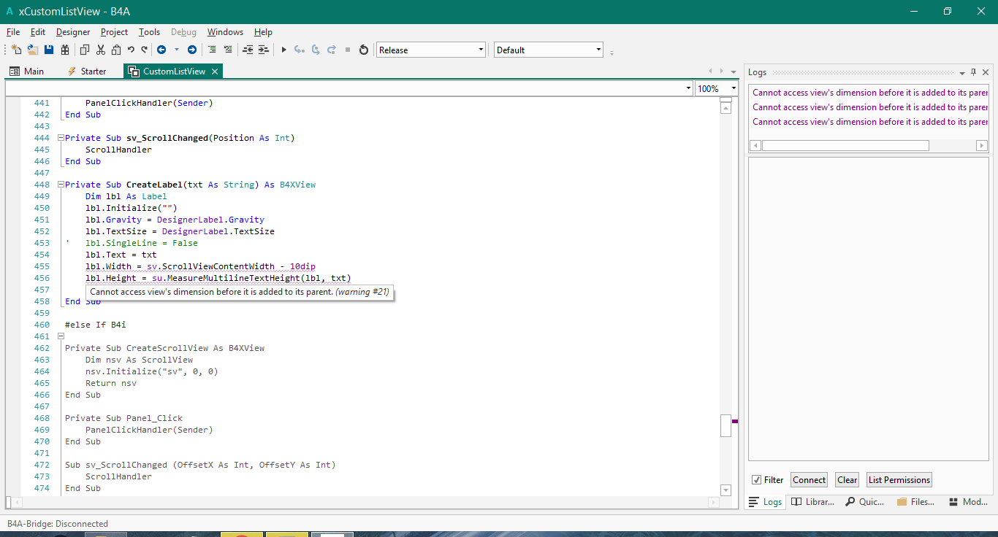The width and height of the screenshot is (998, 537).
Task: Collapse the sv_ScrollChanged sub fold marker
Action: [x=61, y=138]
